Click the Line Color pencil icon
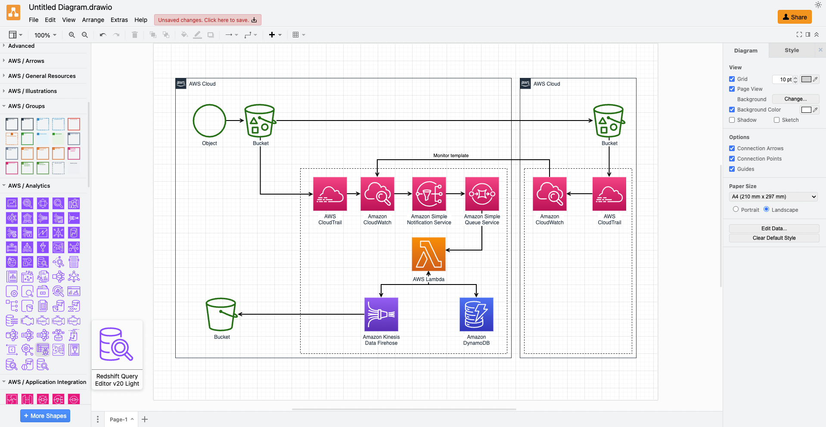The height and width of the screenshot is (427, 826). click(x=197, y=35)
